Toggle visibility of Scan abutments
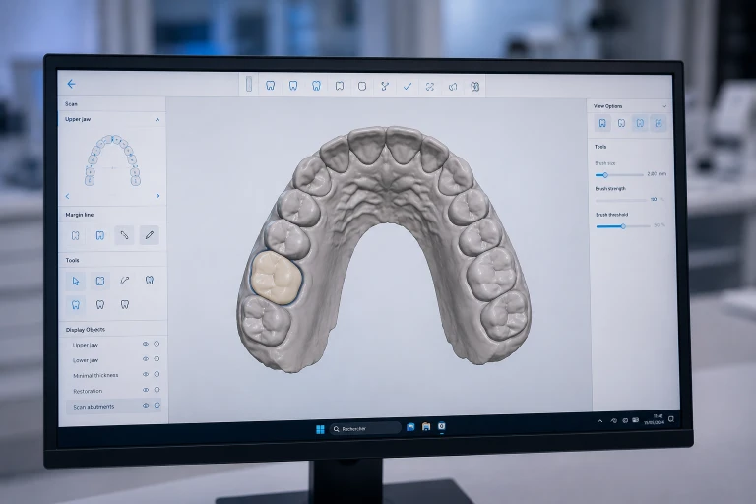Viewport: 756px width, 504px height. point(145,406)
